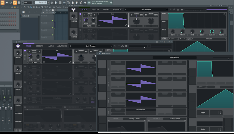
Task: Open the Playlist view from FL toolbar
Action: [52, 3]
